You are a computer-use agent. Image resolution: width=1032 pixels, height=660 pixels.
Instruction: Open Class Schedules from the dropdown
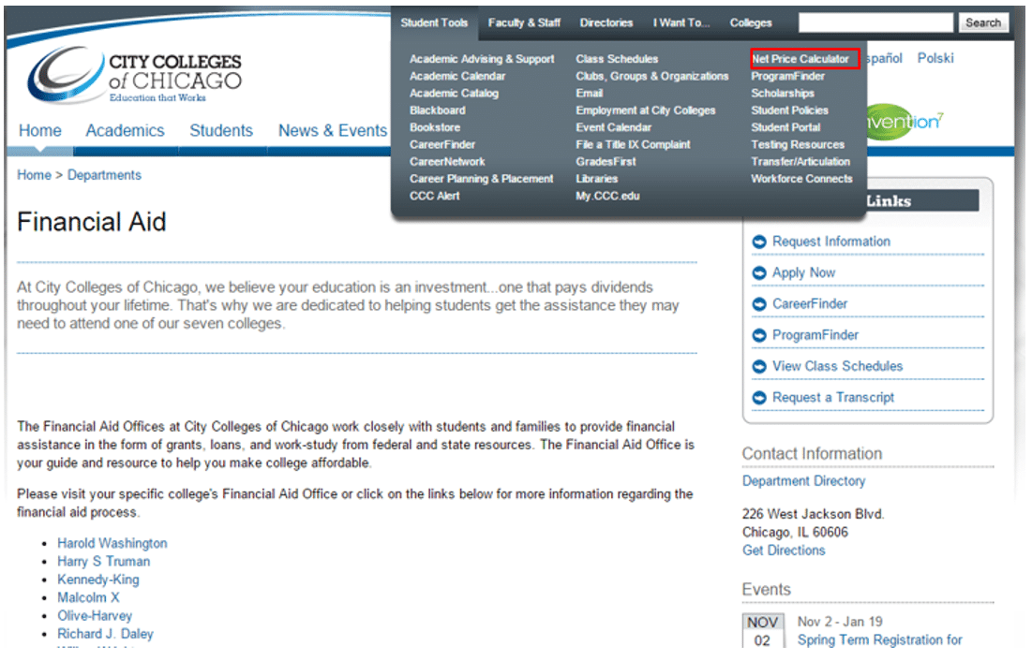point(618,59)
